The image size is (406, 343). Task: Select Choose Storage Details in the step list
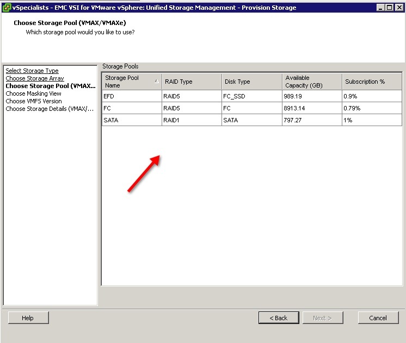click(x=50, y=109)
